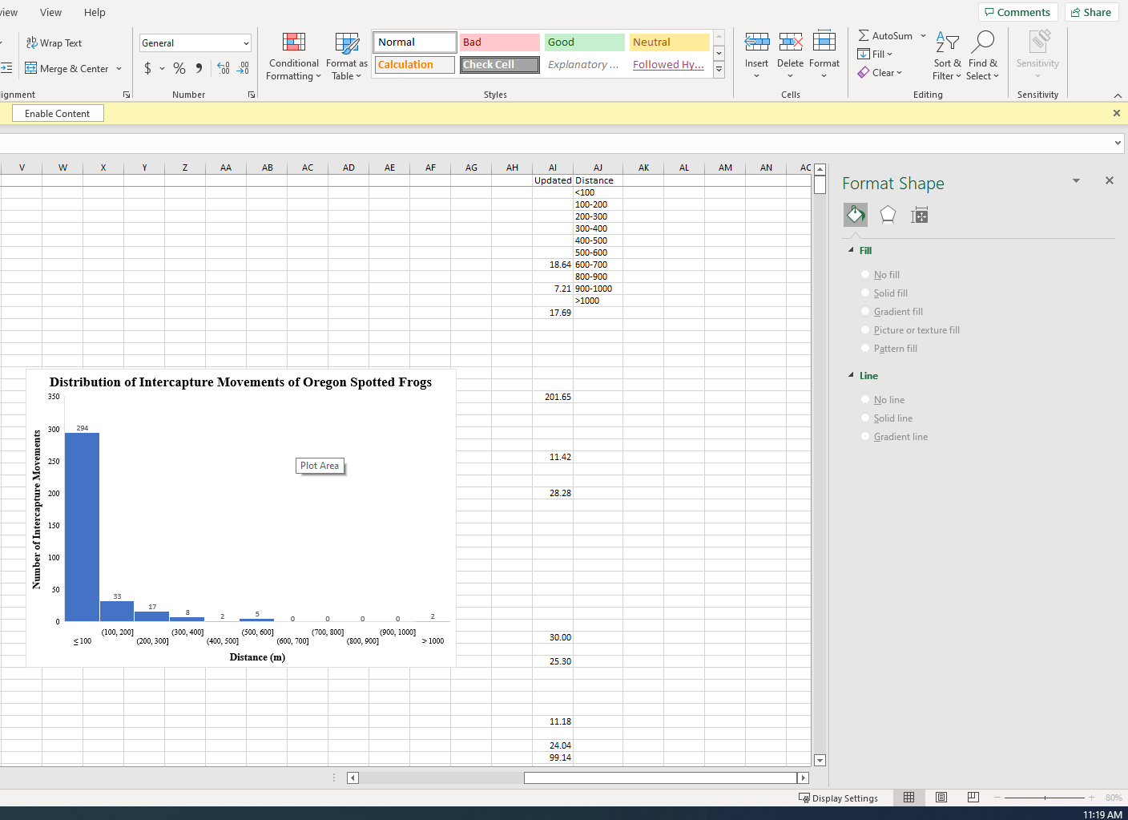Select Effects pentagon icon in Format Shape

click(x=888, y=215)
